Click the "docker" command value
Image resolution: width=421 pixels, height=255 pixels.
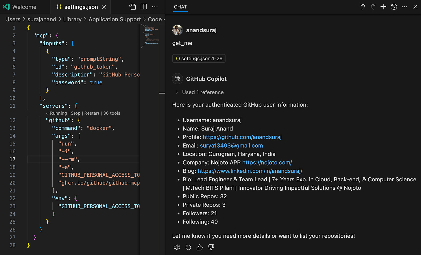99,128
